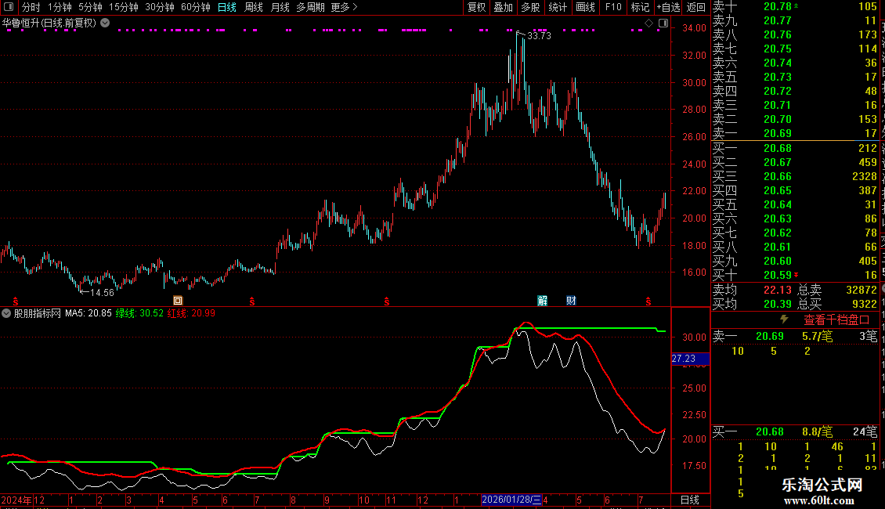
Task: Click the up arrow beside 卖十 price
Action: click(796, 5)
